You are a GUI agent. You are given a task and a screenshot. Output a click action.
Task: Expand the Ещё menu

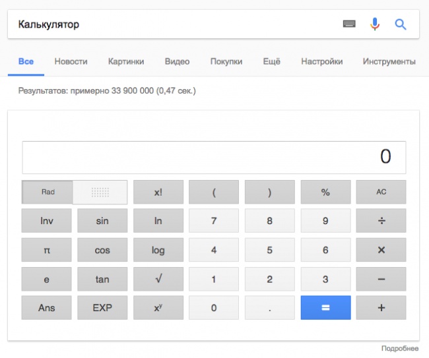coord(271,61)
